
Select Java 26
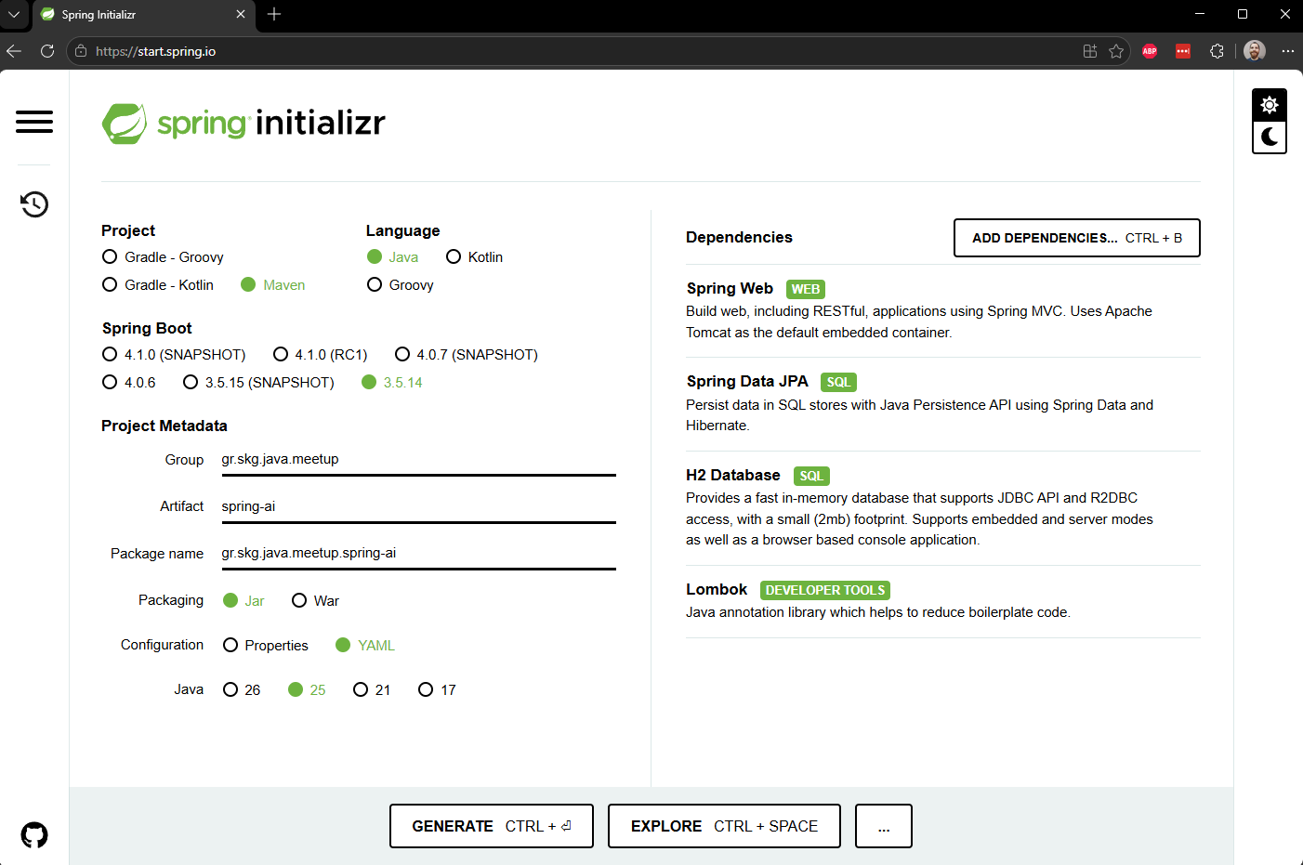(x=242, y=690)
